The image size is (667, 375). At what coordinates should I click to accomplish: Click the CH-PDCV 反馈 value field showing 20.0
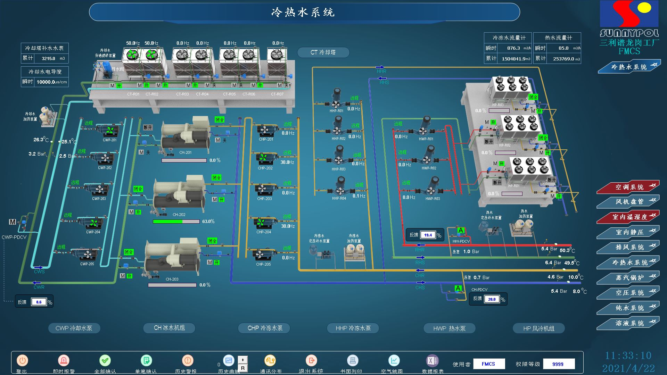[x=492, y=299]
